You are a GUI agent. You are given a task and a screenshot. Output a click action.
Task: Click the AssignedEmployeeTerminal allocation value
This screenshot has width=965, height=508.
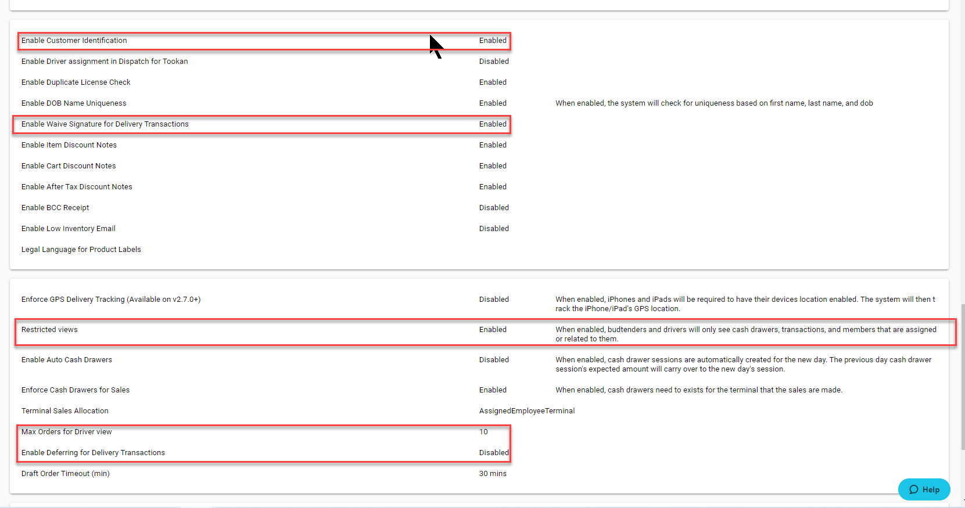(x=526, y=411)
